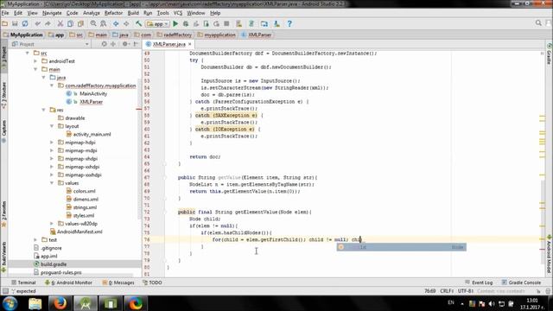Viewport: 553px width, 311px height.
Task: Click the Undo toolbar arrow
Action: point(38,23)
